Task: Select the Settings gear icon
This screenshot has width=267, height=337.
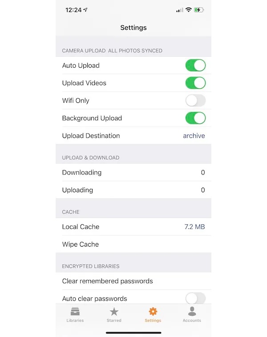Action: [x=153, y=312]
